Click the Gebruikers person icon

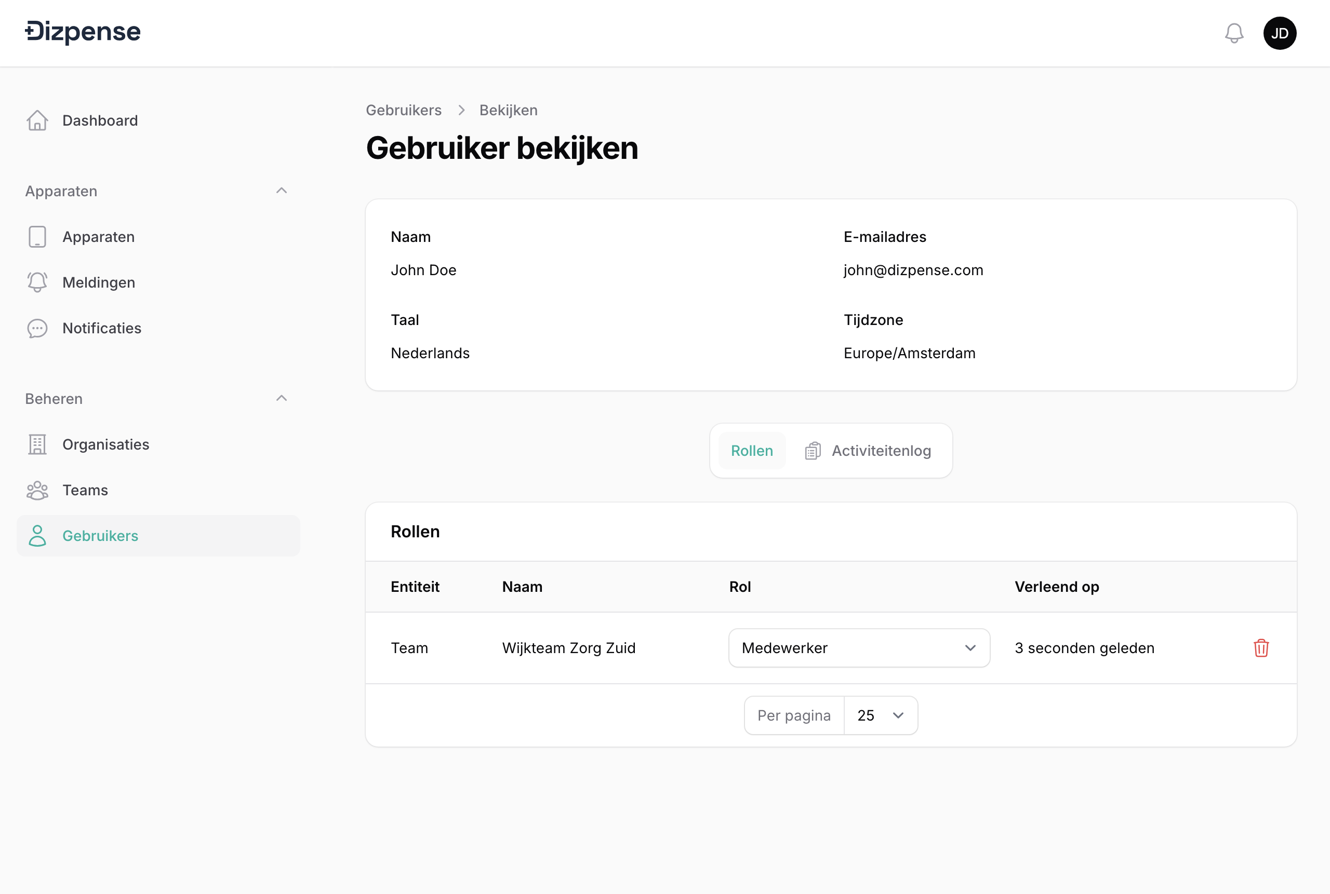tap(37, 536)
